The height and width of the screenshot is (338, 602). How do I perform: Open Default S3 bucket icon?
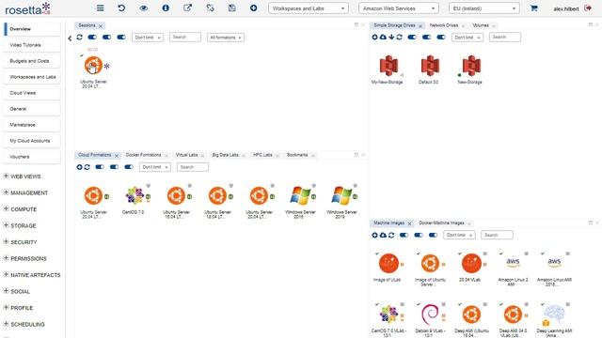point(430,66)
